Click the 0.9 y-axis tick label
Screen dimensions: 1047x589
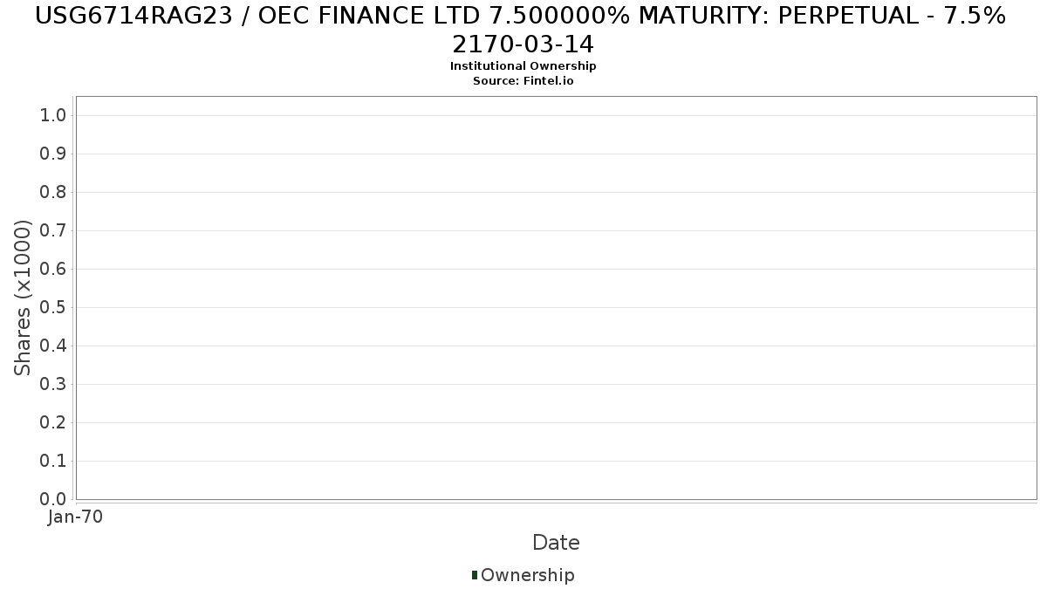point(52,154)
